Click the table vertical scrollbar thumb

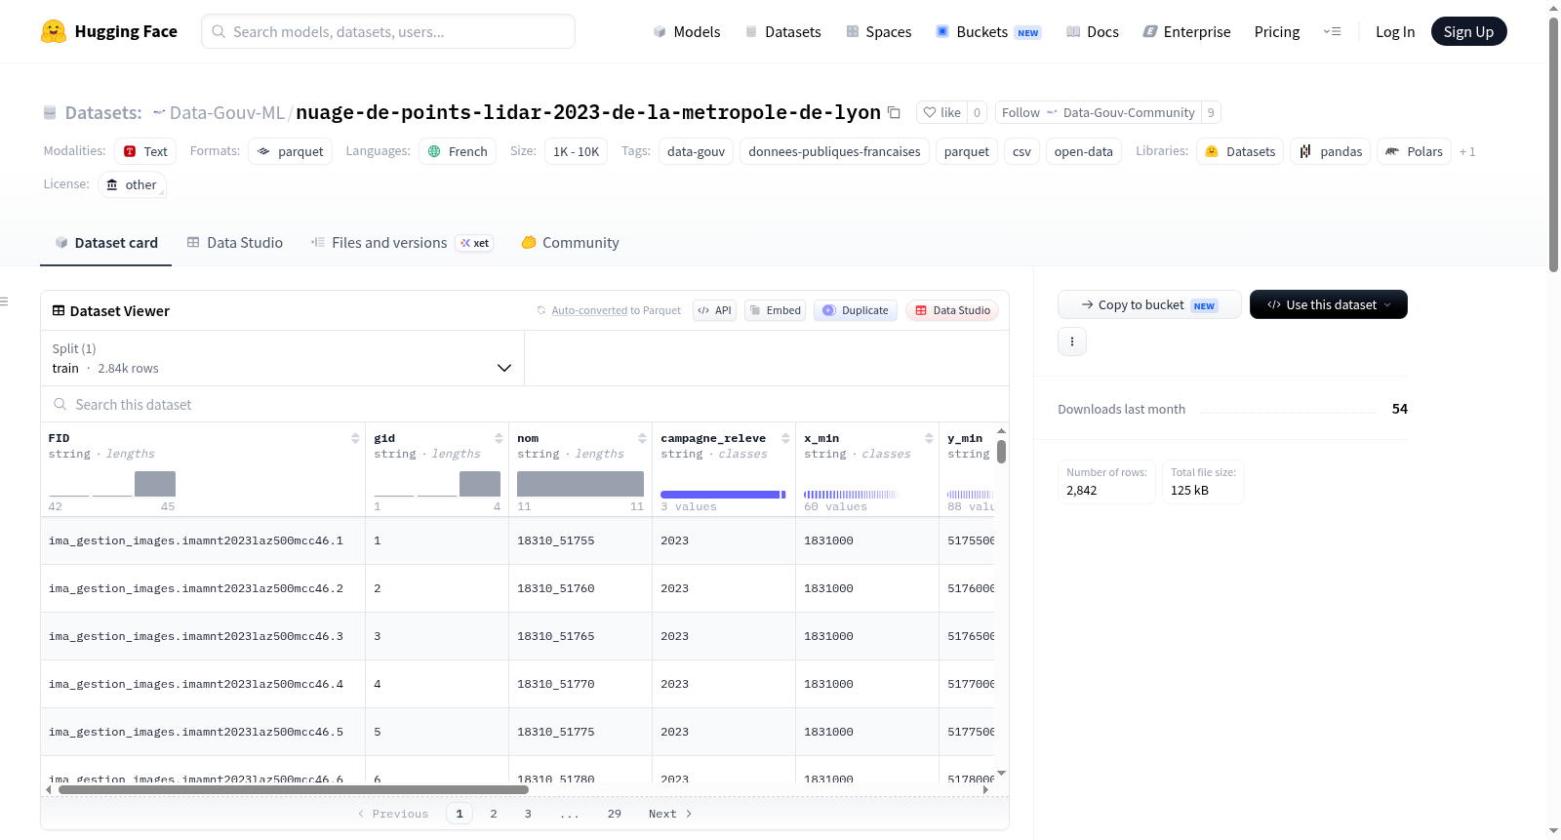(x=1001, y=452)
